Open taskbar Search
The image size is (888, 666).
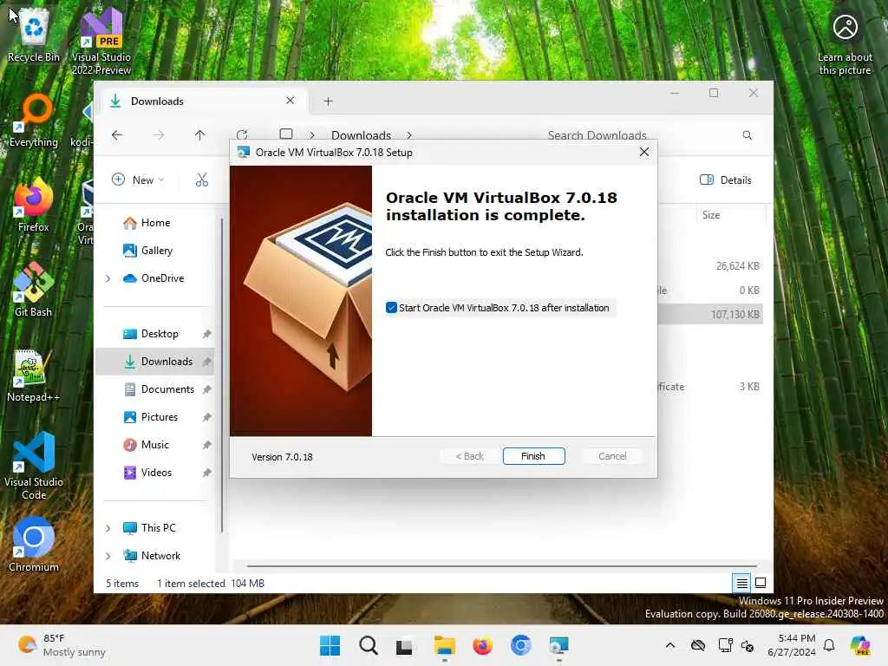[x=368, y=645]
